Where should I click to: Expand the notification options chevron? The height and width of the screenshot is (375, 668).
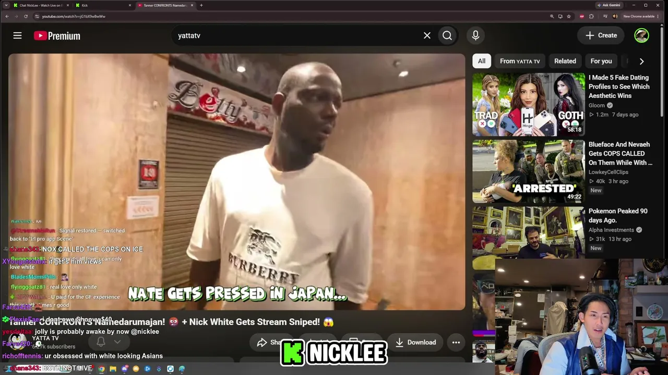click(117, 342)
